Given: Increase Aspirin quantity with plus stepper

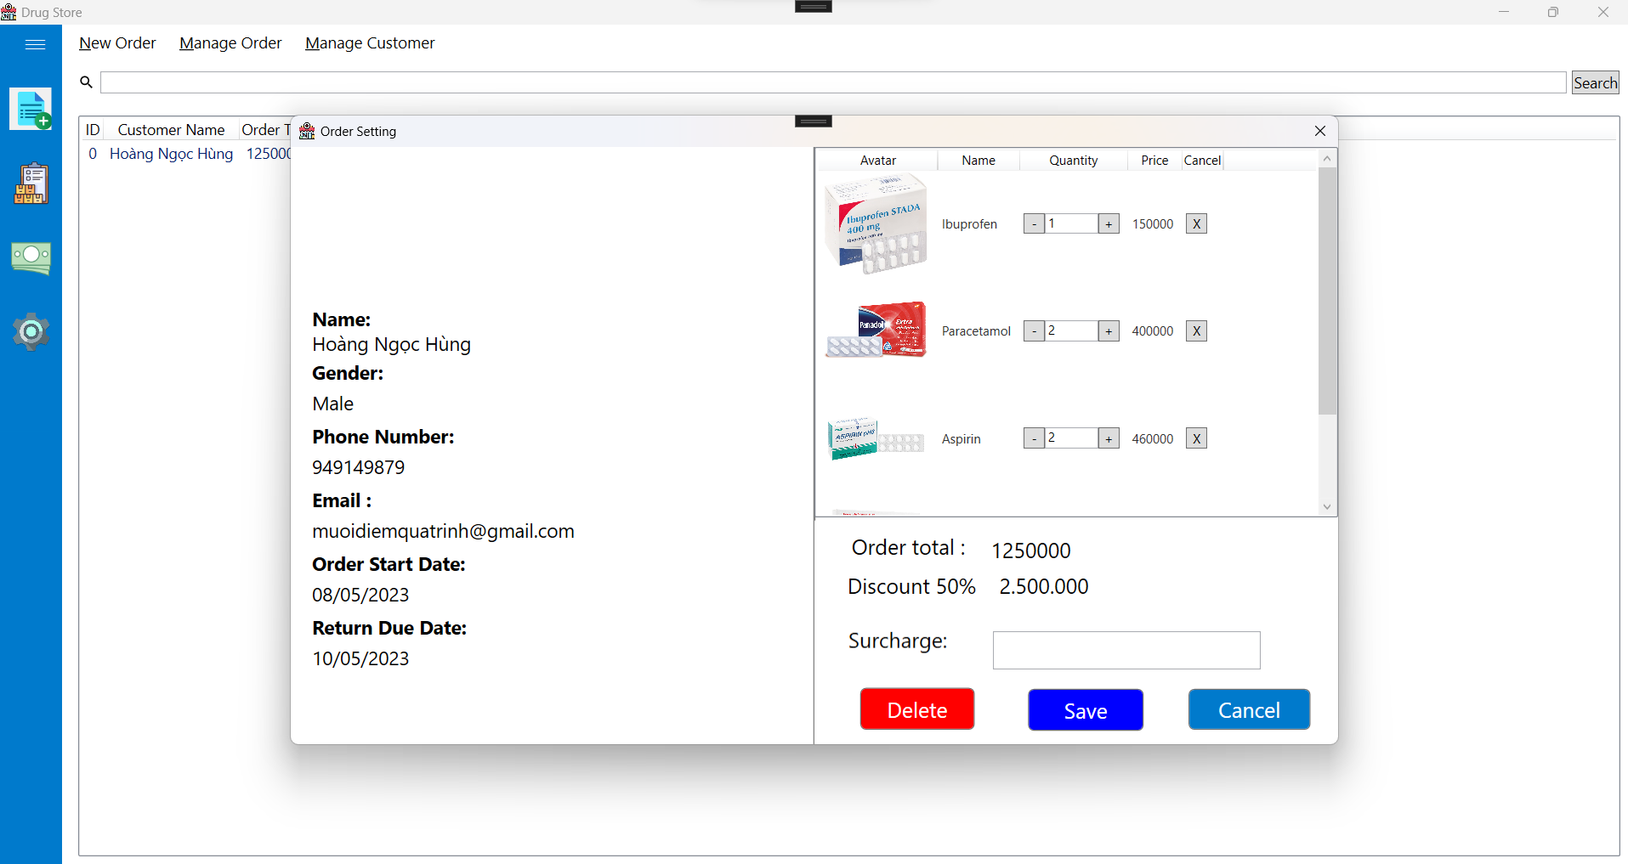Looking at the screenshot, I should [x=1109, y=438].
